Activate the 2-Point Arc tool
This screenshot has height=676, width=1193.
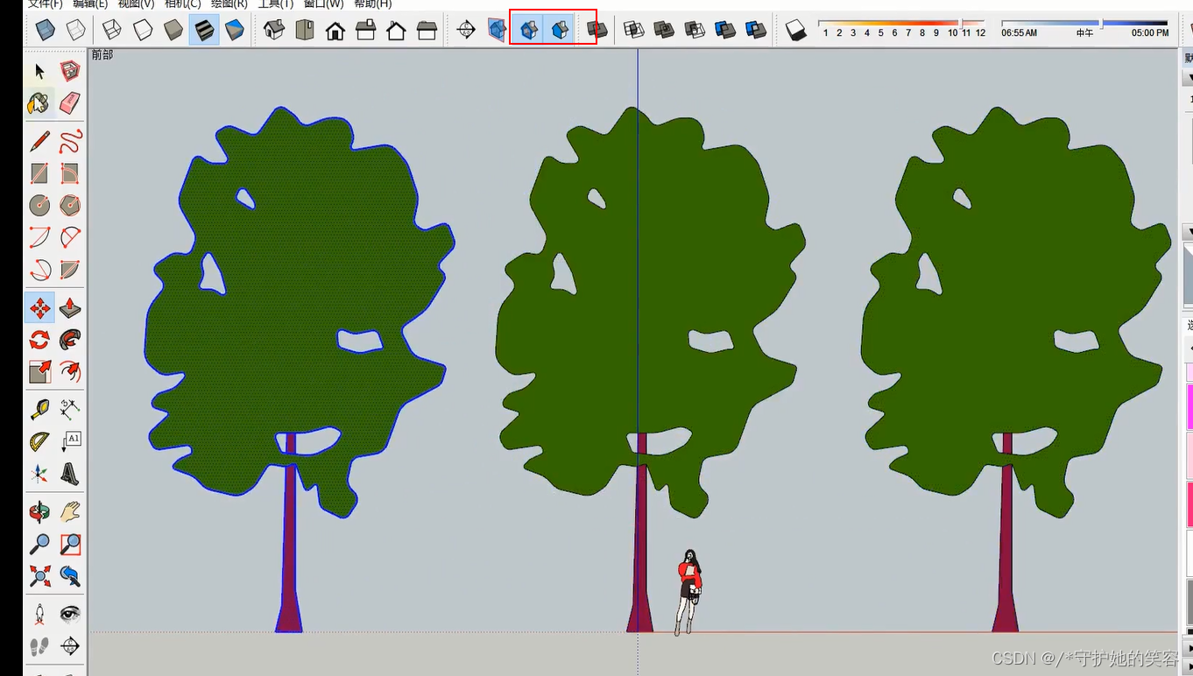(x=70, y=237)
